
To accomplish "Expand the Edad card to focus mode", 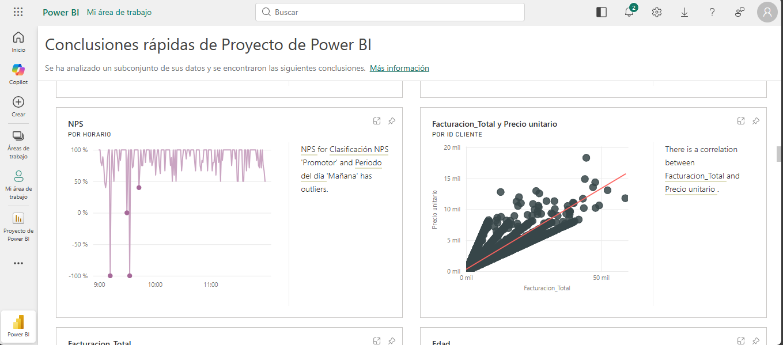I will (x=741, y=341).
